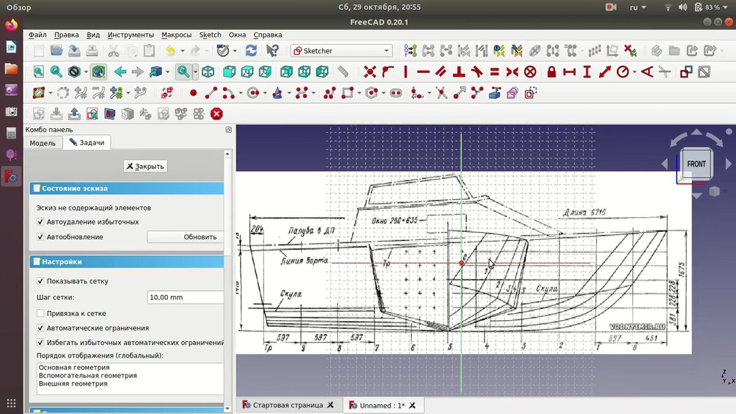736x414 pixels.
Task: Select the Create line tool
Action: (x=211, y=93)
